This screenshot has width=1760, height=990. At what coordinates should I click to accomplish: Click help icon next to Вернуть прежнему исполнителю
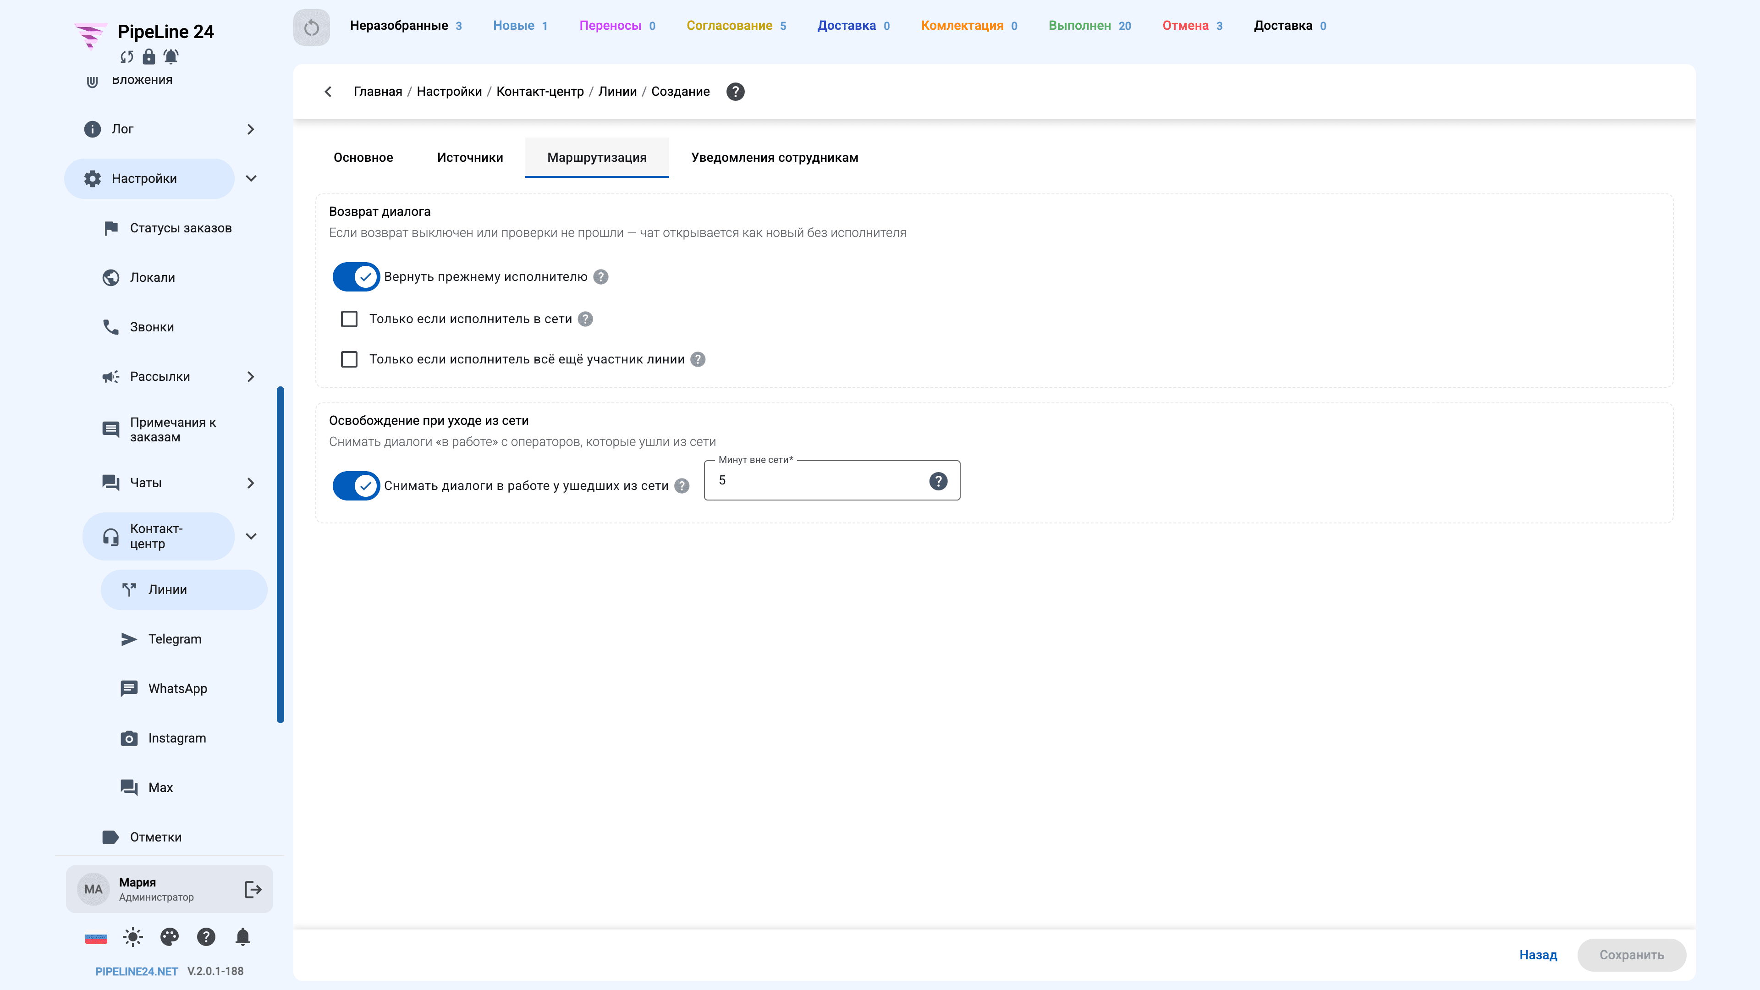click(x=600, y=277)
